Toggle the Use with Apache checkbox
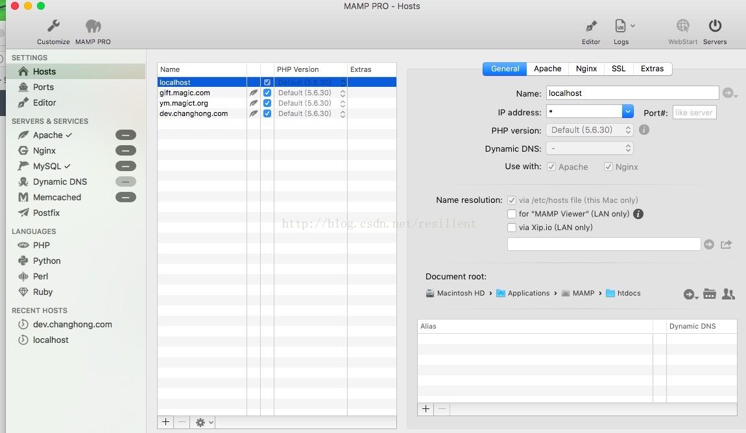 point(551,167)
